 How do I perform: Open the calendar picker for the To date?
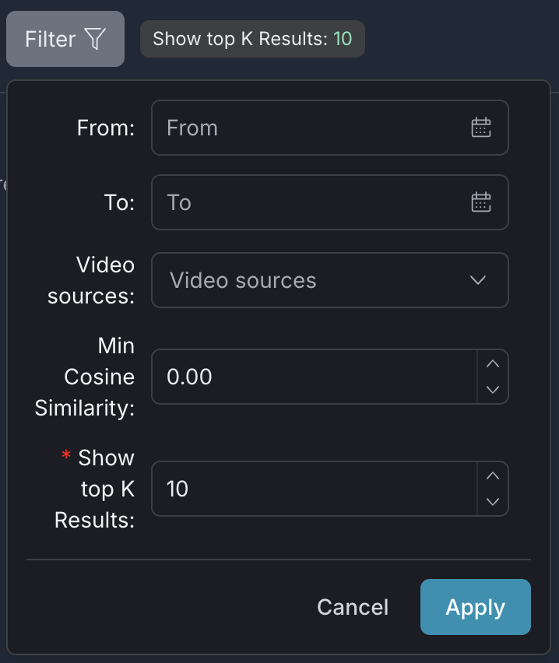click(x=481, y=202)
